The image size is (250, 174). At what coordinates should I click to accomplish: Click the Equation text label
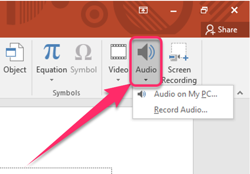(x=52, y=70)
